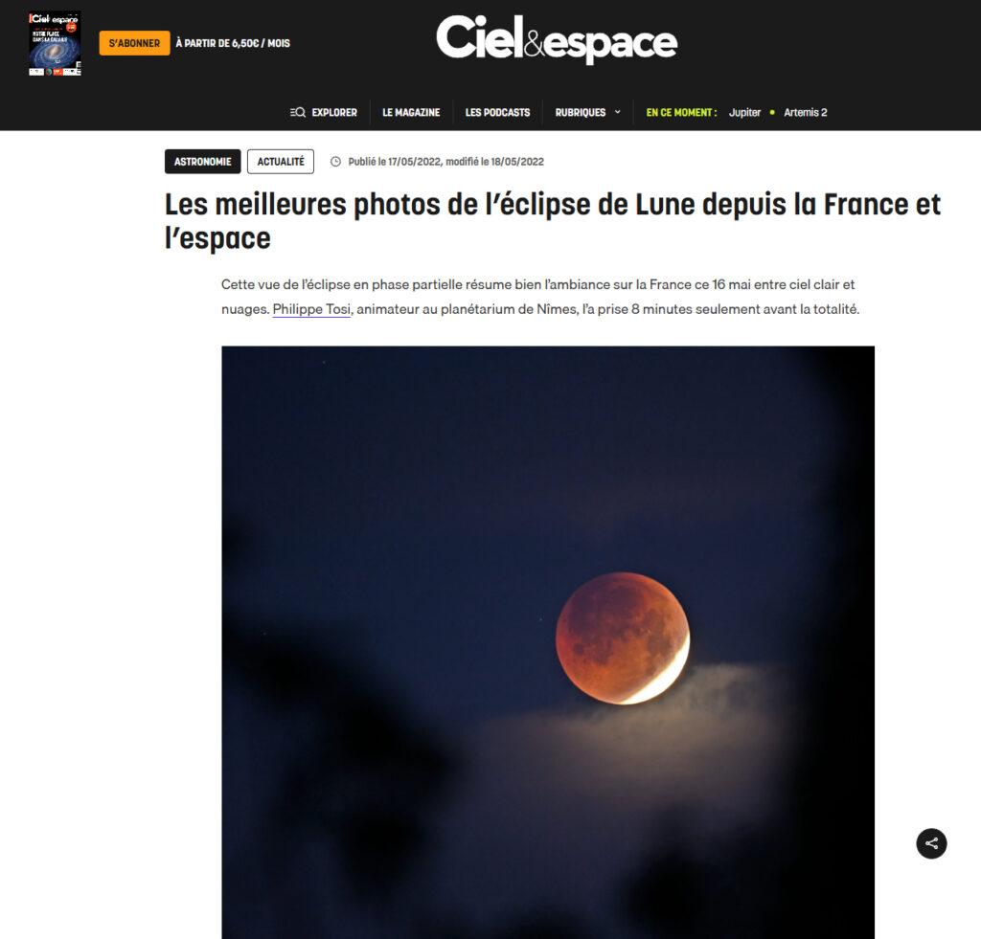Open the Jupiter trending topic link
Image resolution: width=981 pixels, height=939 pixels.
[744, 113]
